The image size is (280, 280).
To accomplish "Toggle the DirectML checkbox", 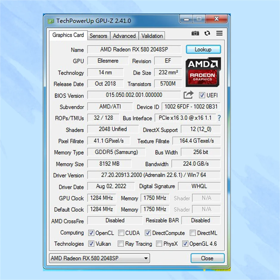I will tap(192, 233).
